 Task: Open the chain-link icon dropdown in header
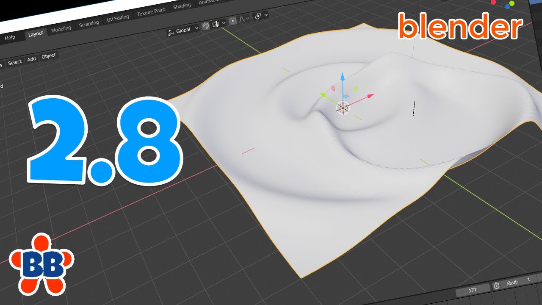click(260, 16)
